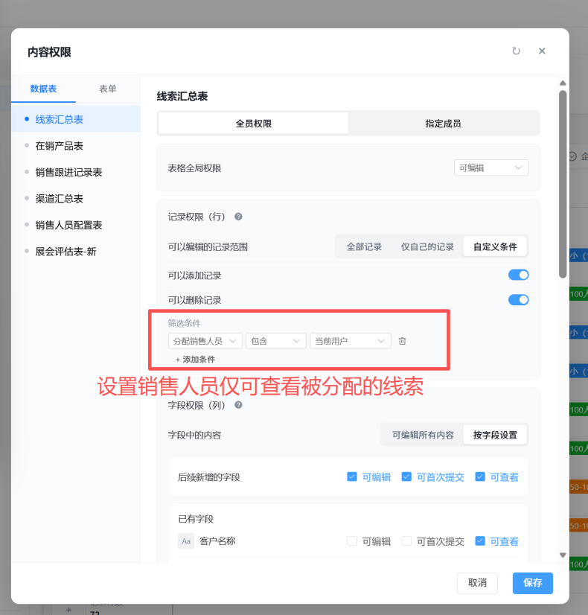Image resolution: width=588 pixels, height=615 pixels.
Task: Open 表格全局权限 dropdown showing 可编辑
Action: tap(491, 168)
